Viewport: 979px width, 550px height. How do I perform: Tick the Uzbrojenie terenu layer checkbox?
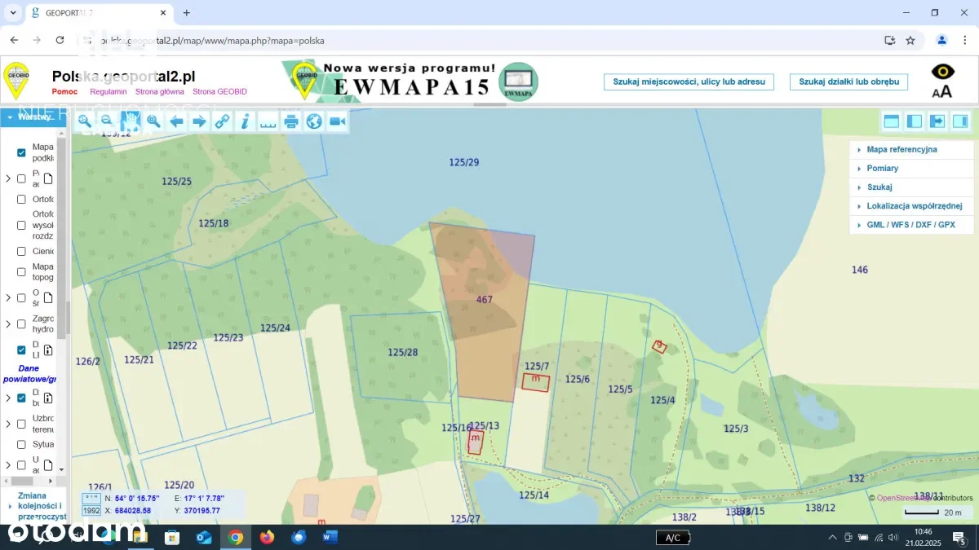pos(22,424)
